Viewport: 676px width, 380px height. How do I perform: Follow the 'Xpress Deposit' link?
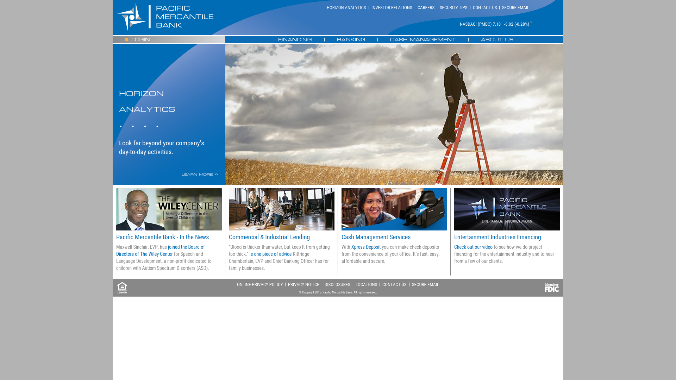tap(366, 247)
